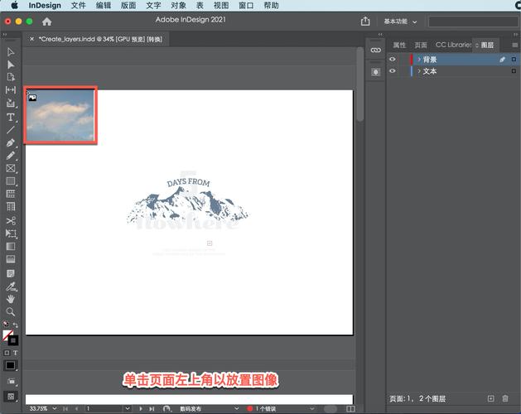The width and height of the screenshot is (521, 414).
Task: Open the 对象 menu
Action: [178, 5]
